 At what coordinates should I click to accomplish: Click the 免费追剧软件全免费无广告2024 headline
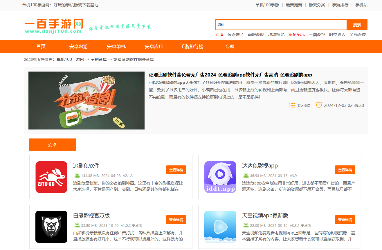pos(230,75)
